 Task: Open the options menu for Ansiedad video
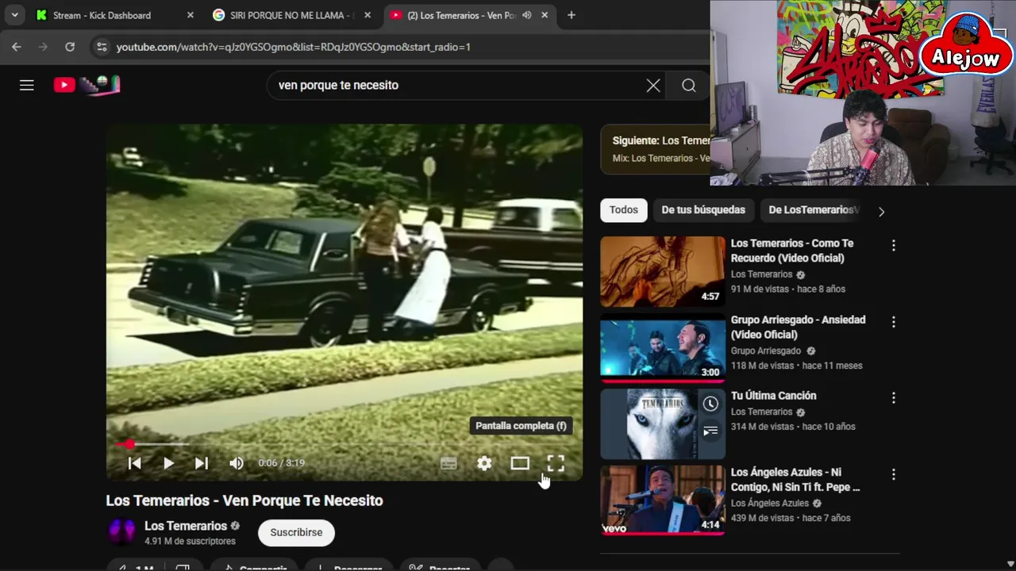(893, 322)
